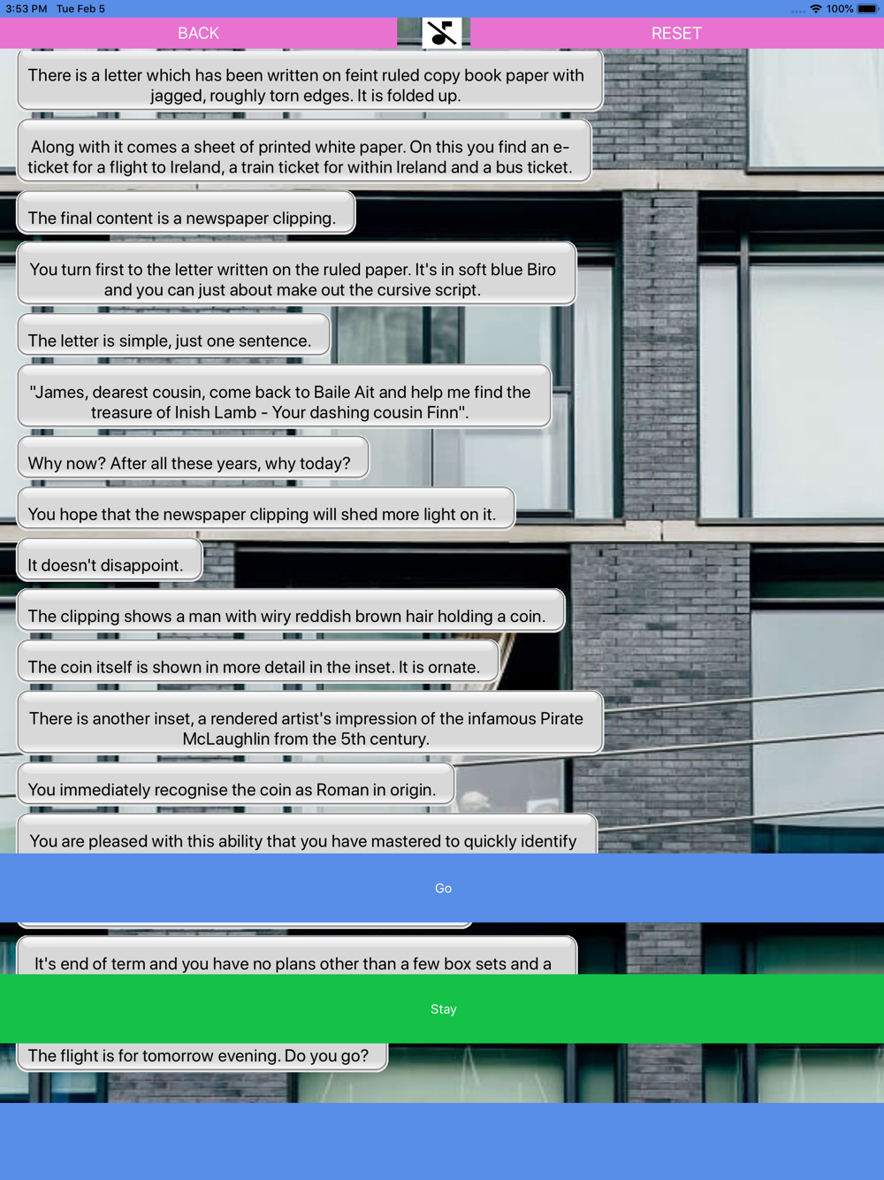Toggle the mute music icon

click(x=442, y=34)
